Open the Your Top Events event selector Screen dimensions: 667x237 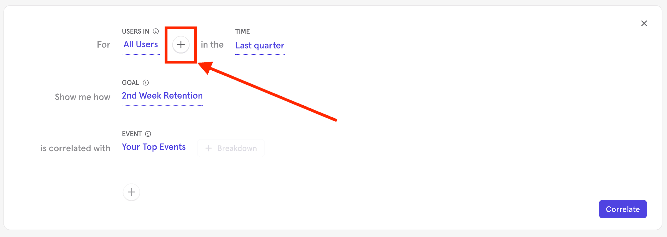pyautogui.click(x=153, y=147)
